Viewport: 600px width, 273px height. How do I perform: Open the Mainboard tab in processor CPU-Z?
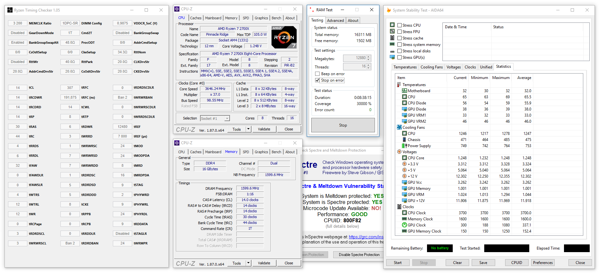coord(213,18)
